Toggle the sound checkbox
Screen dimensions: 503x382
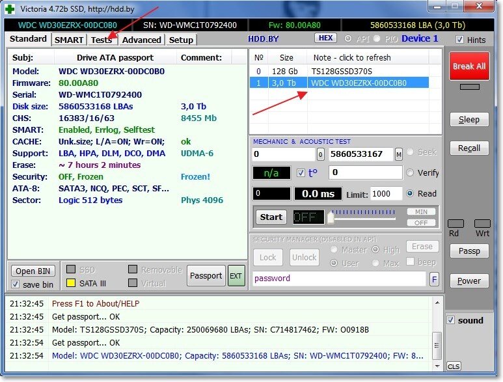pos(451,320)
